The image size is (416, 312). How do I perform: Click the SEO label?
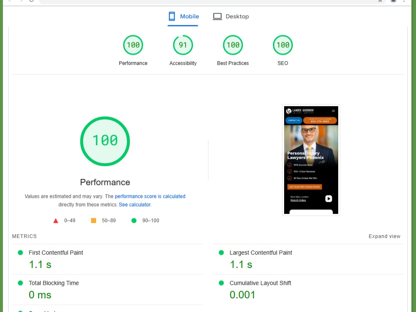click(x=283, y=63)
